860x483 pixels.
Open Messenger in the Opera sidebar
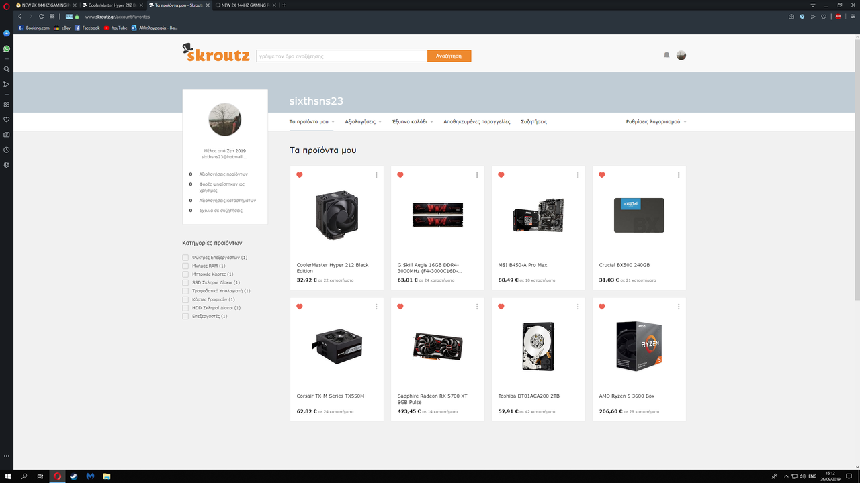click(7, 34)
